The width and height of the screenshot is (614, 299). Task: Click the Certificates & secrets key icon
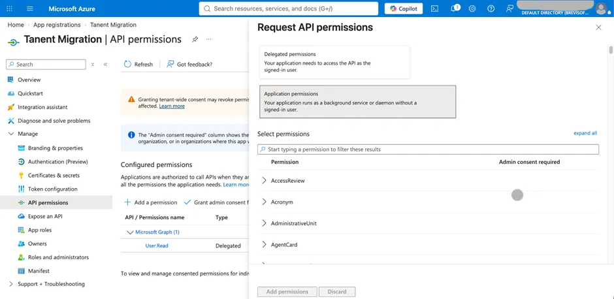[21, 176]
